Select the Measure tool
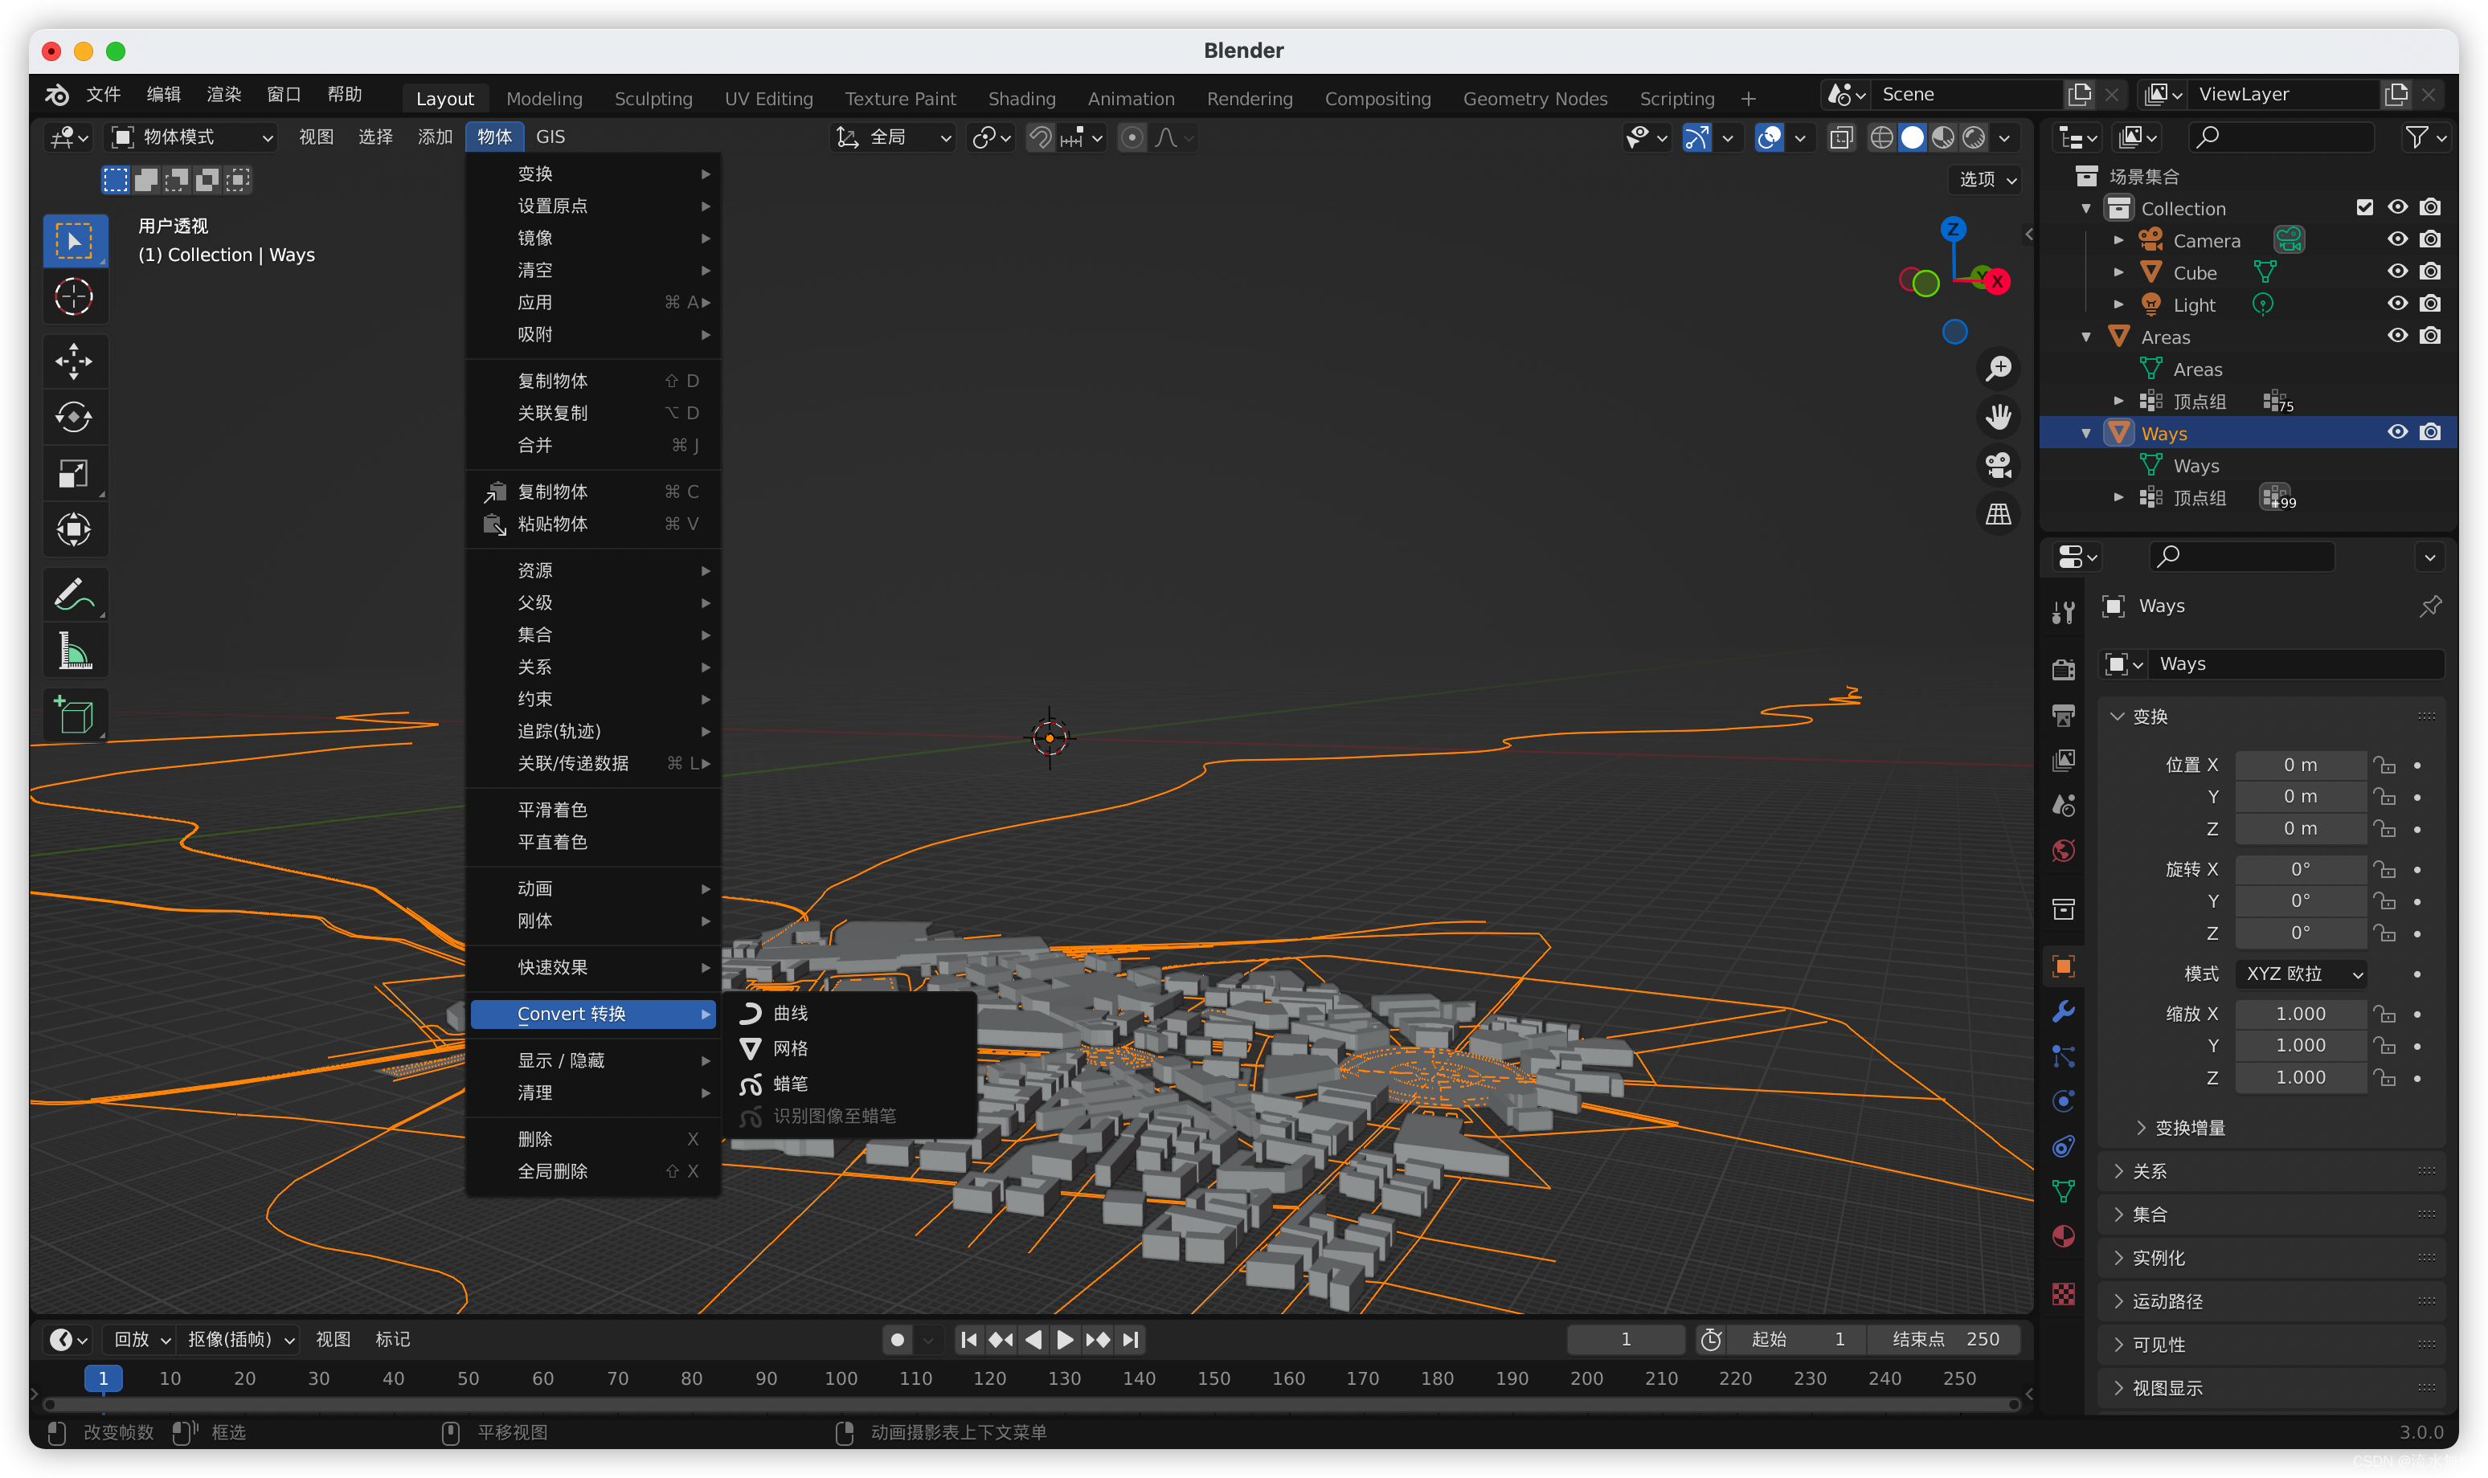2488x1478 pixels. (x=75, y=651)
